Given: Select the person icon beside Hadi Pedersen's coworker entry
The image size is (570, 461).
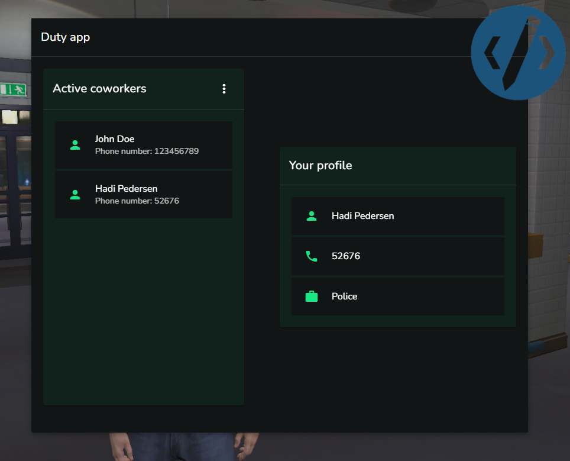Looking at the screenshot, I should click(x=75, y=195).
